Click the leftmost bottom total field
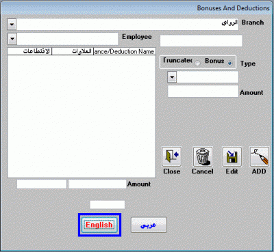This screenshot has height=252, width=274. [x=42, y=184]
